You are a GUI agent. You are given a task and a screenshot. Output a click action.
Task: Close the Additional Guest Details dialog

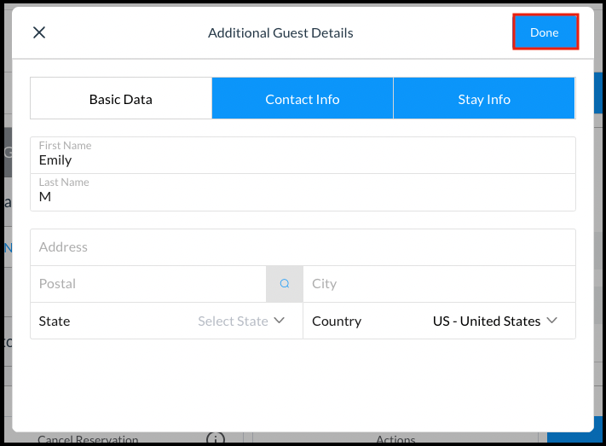click(39, 33)
